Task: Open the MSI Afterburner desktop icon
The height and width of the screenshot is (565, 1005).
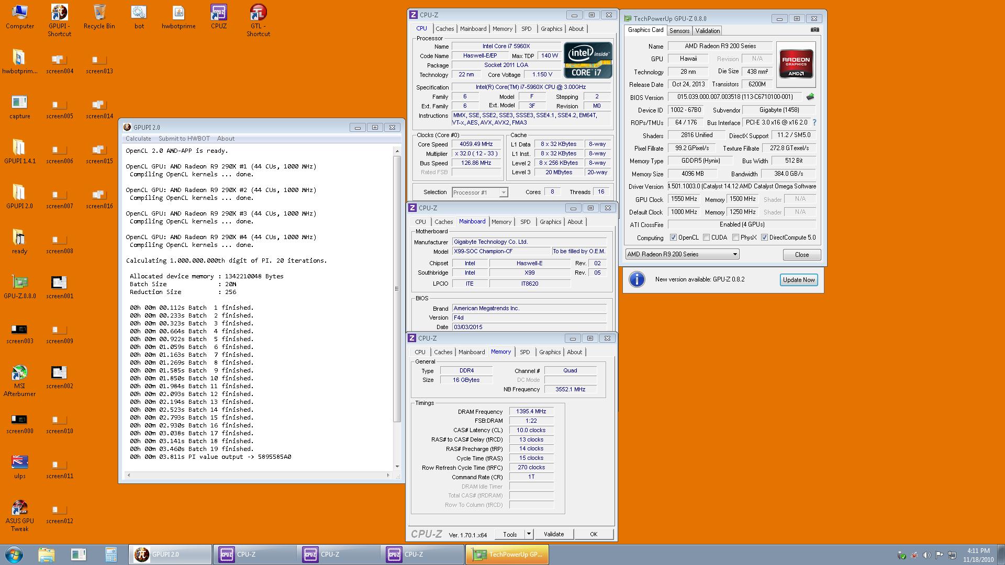Action: tap(19, 380)
